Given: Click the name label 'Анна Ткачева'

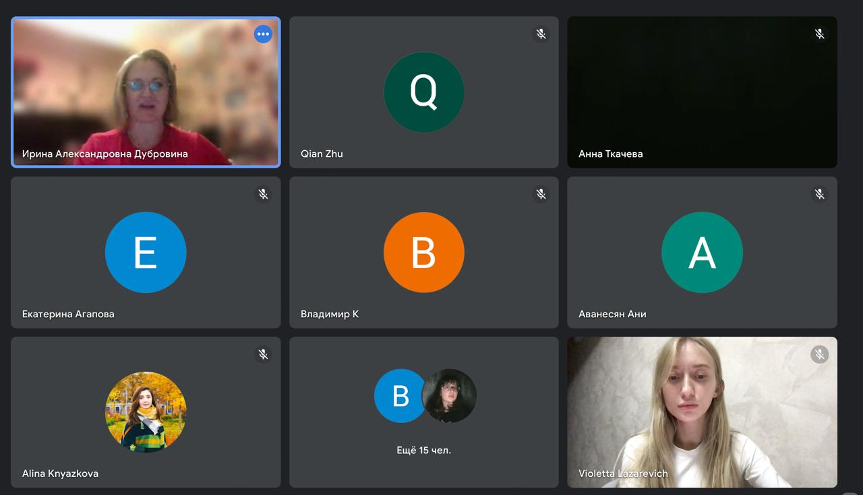Looking at the screenshot, I should click(x=611, y=154).
